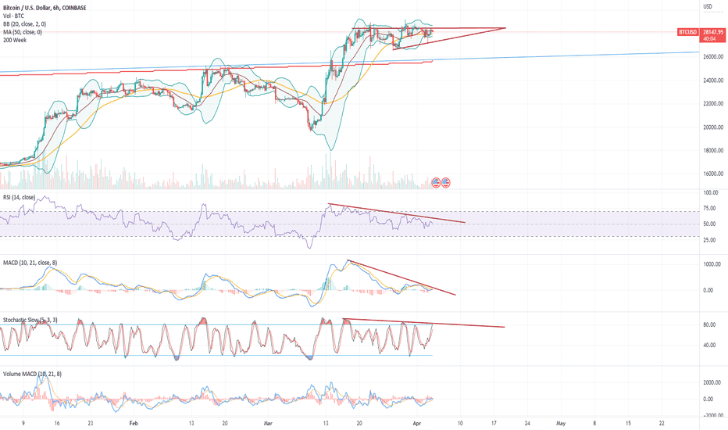Screen dimensions: 728x430
Task: Select the Vol - BTC indicator legend
Action: click(12, 14)
